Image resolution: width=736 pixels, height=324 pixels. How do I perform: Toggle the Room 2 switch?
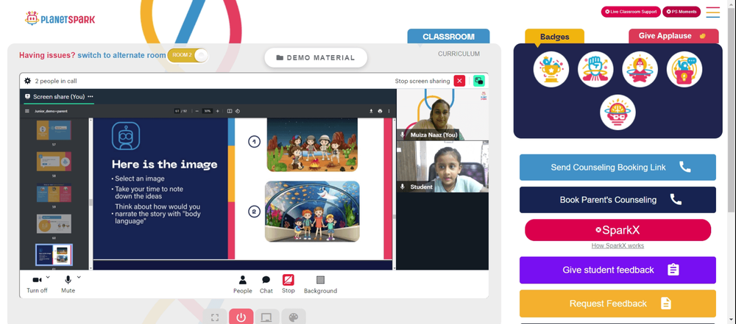pos(188,55)
